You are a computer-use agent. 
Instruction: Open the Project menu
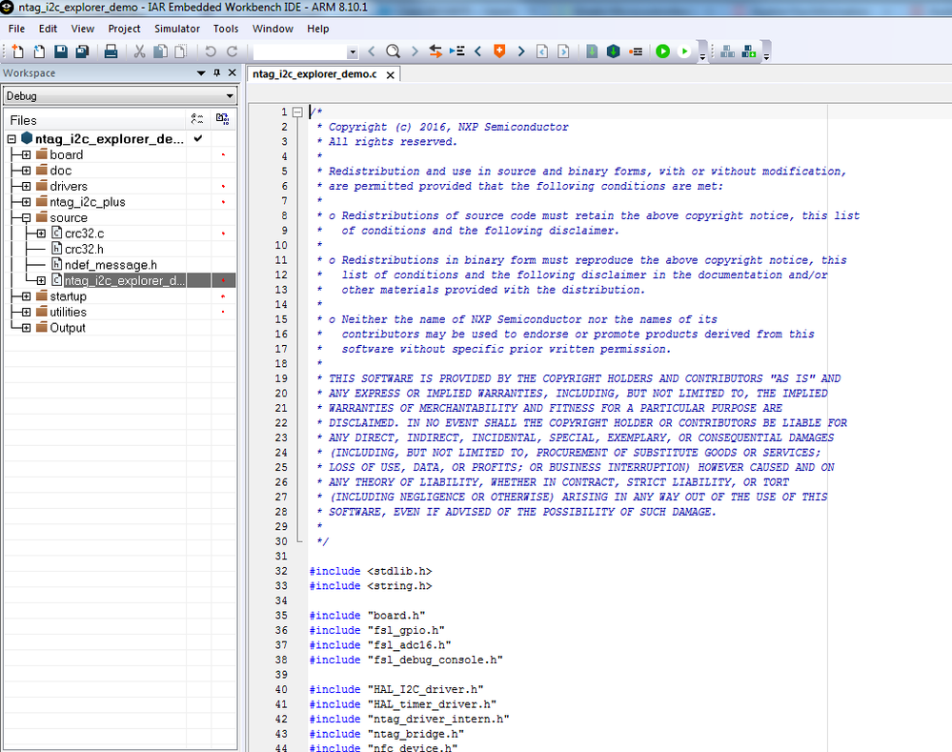[x=124, y=29]
